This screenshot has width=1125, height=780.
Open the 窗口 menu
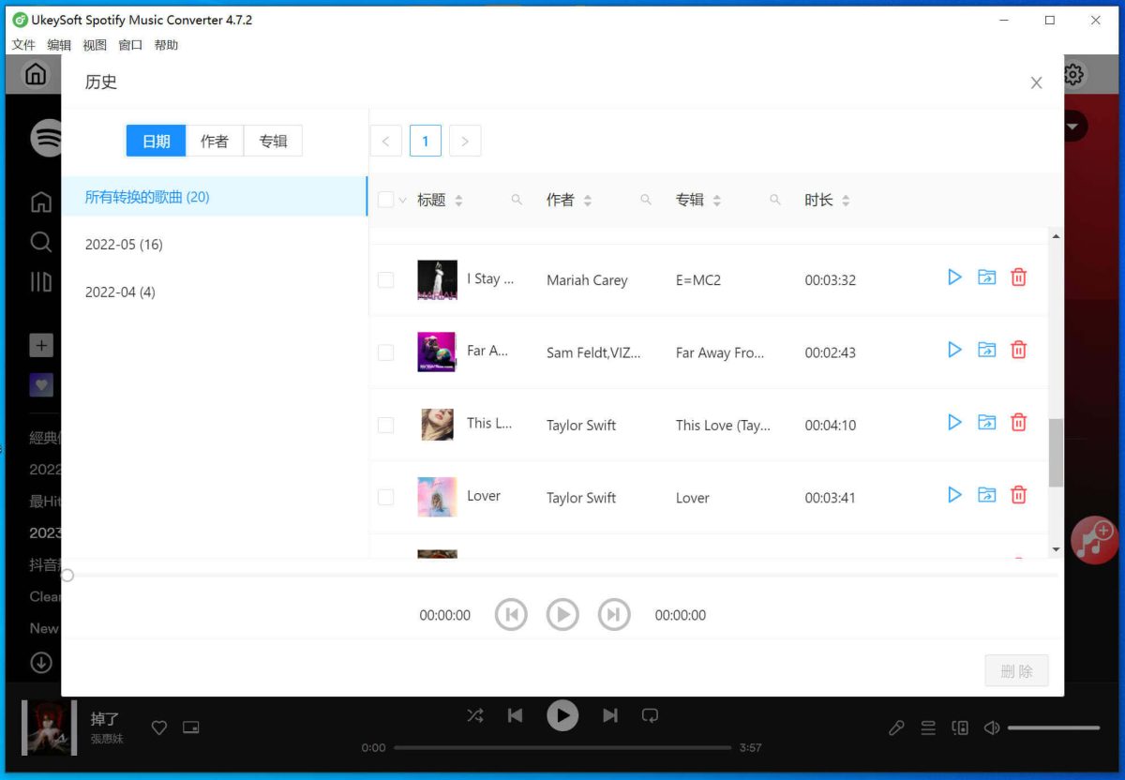[130, 45]
